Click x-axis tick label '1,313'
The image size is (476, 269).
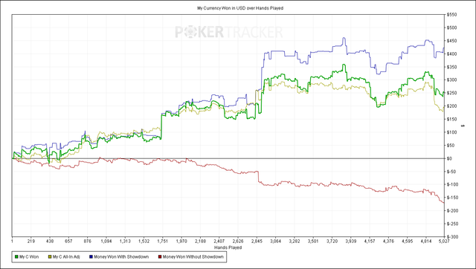[x=125, y=242]
